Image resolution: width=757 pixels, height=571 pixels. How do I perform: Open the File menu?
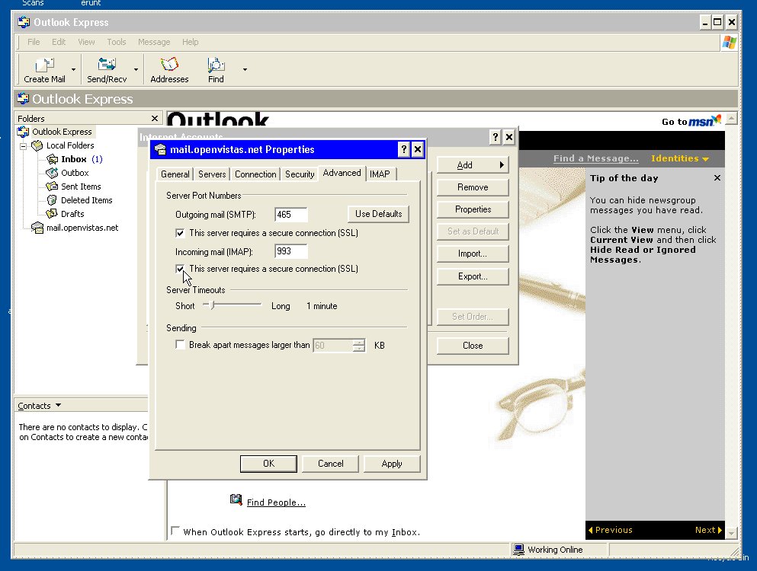point(34,42)
